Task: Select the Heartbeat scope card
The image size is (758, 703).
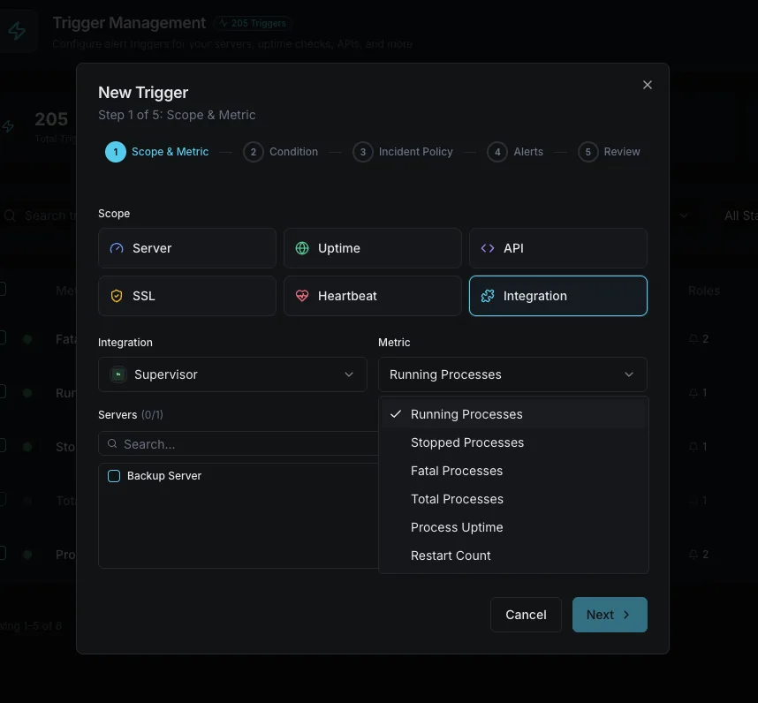Action: click(x=373, y=296)
